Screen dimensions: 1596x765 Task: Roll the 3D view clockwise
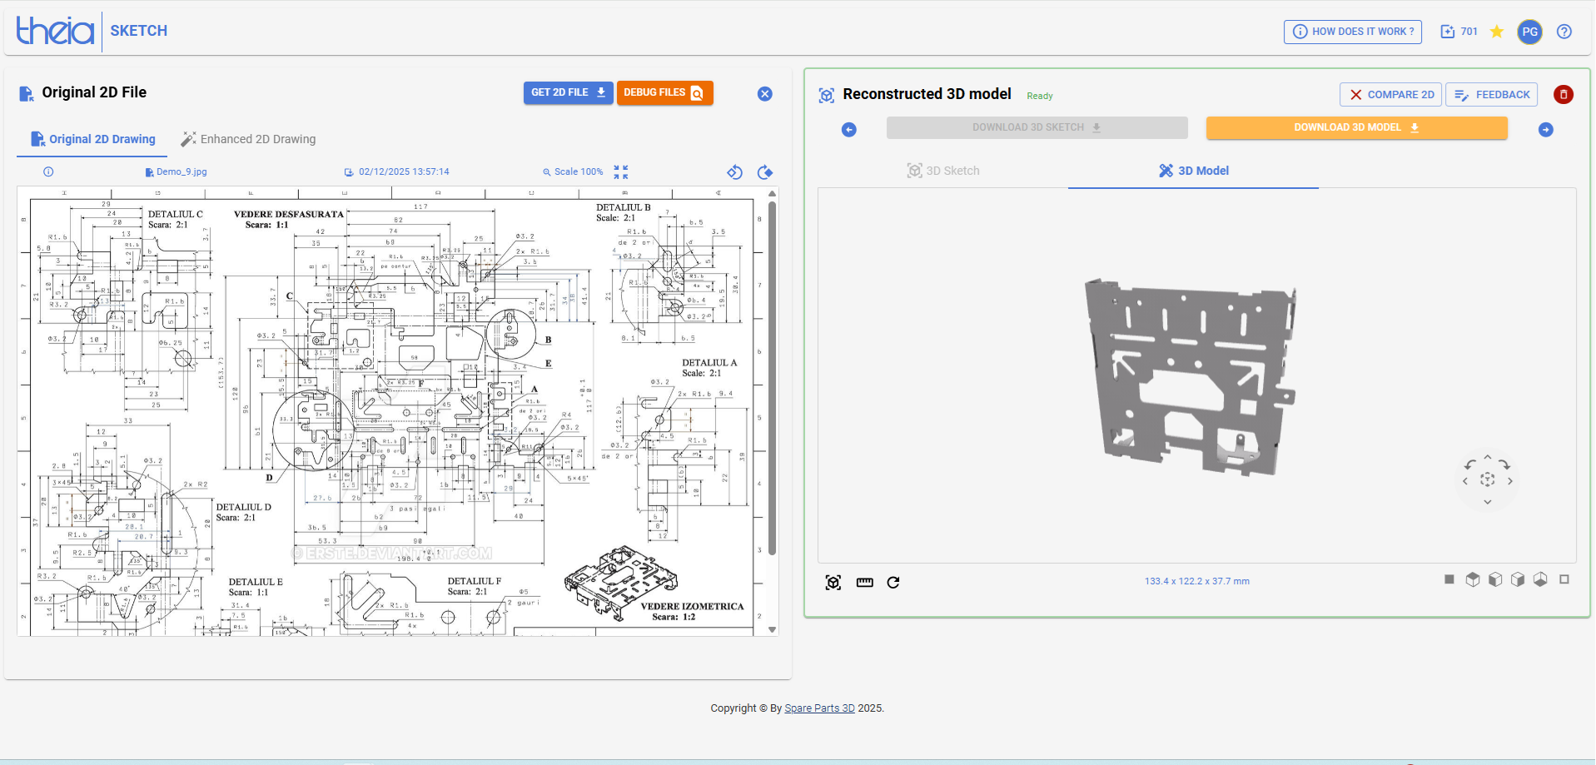pyautogui.click(x=1505, y=464)
